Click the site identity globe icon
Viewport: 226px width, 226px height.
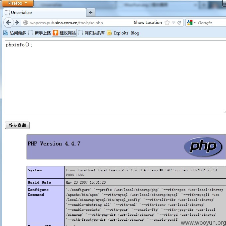pyautogui.click(x=26, y=23)
